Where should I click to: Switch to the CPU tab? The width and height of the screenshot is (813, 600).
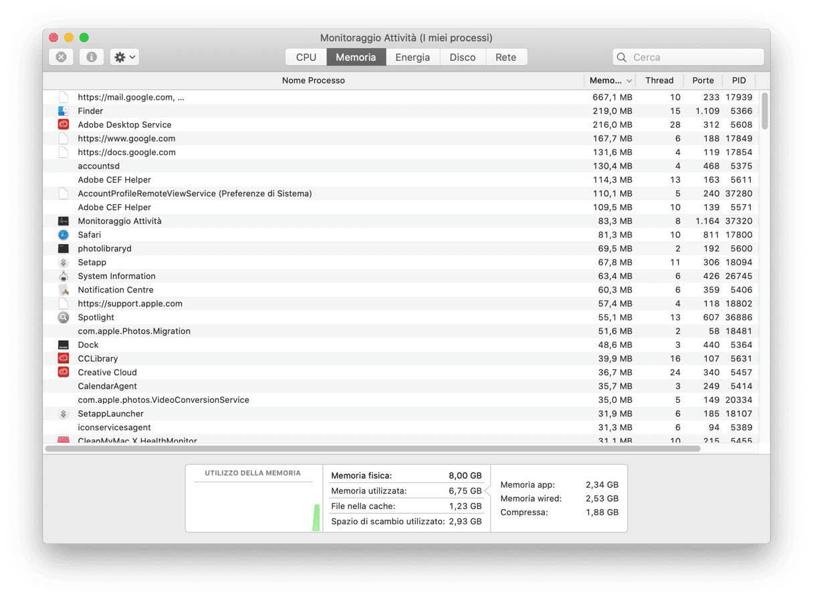point(306,58)
